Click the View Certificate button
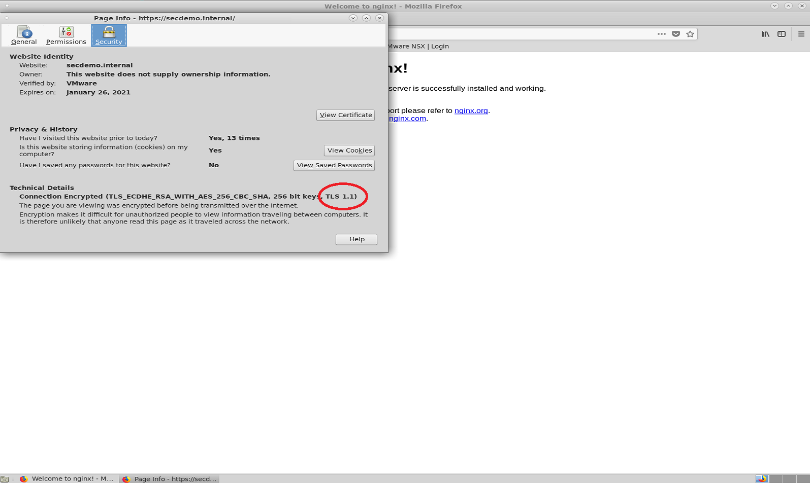810x483 pixels. tap(346, 115)
